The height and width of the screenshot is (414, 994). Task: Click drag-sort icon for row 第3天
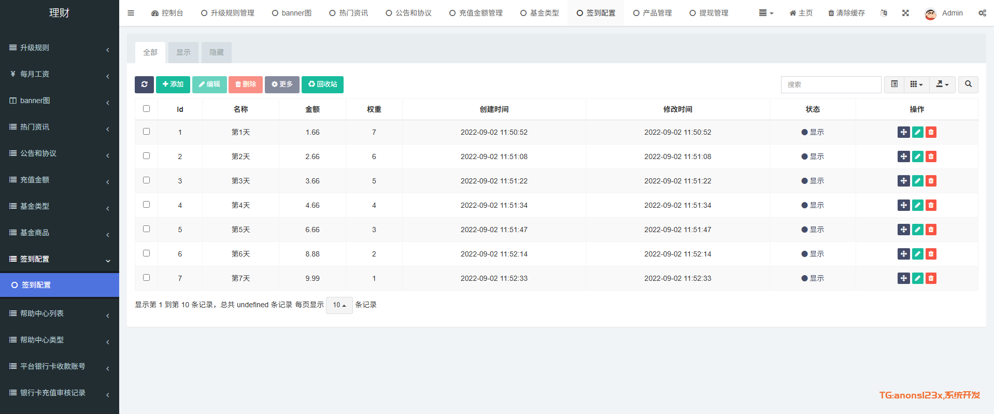[903, 181]
